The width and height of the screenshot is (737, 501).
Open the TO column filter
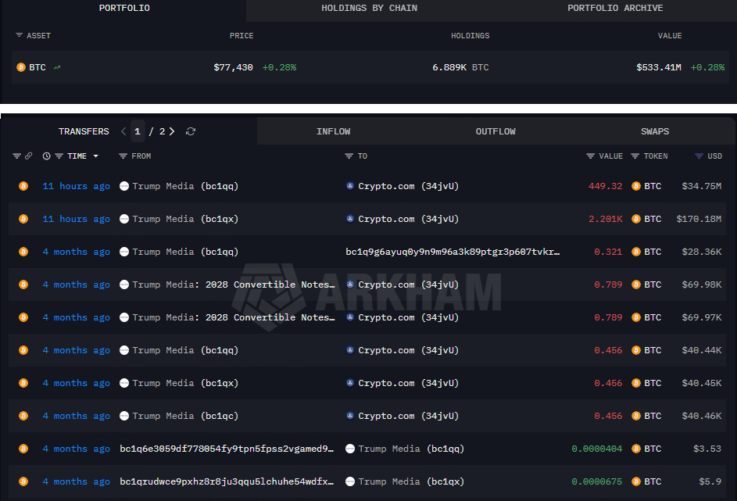[349, 156]
